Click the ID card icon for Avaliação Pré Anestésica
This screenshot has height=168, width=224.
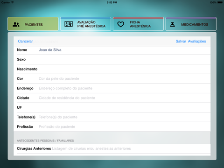(x=69, y=24)
